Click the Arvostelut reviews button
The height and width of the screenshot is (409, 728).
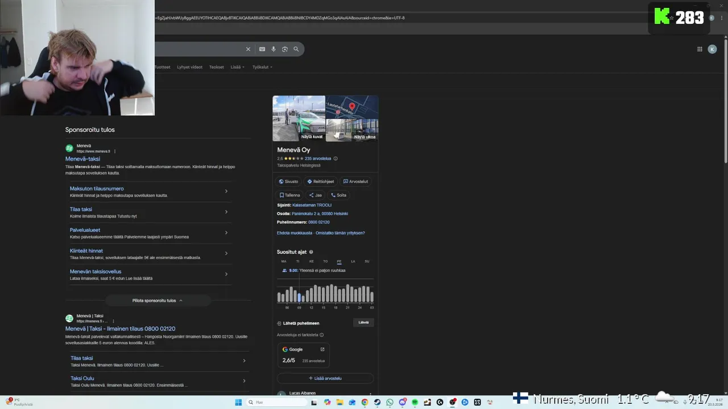(355, 181)
